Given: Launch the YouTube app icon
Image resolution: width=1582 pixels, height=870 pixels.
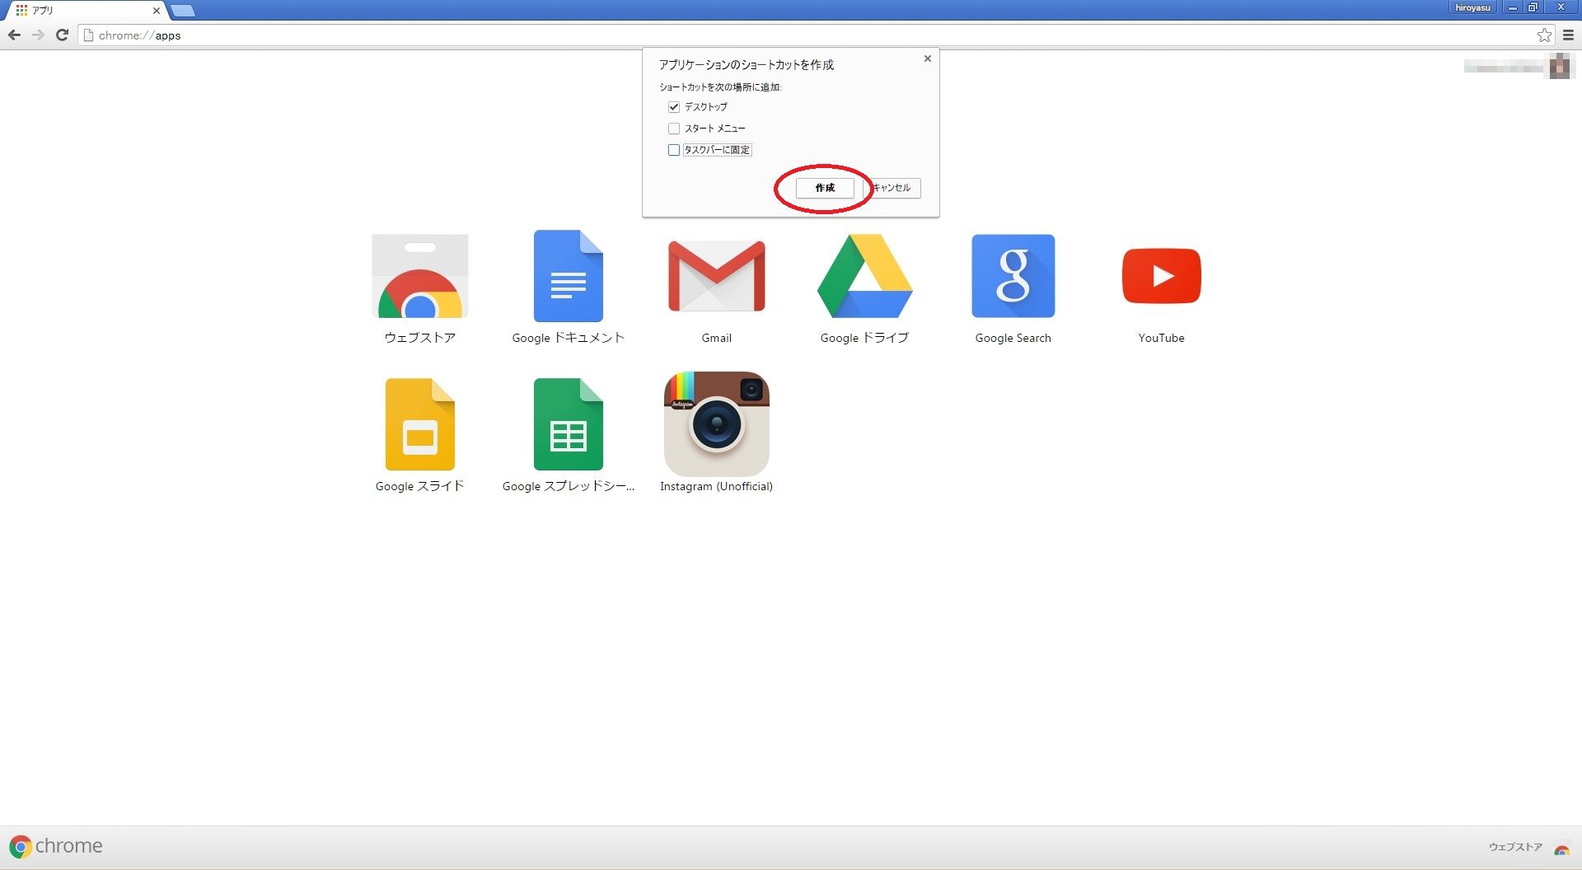Looking at the screenshot, I should click(1162, 276).
